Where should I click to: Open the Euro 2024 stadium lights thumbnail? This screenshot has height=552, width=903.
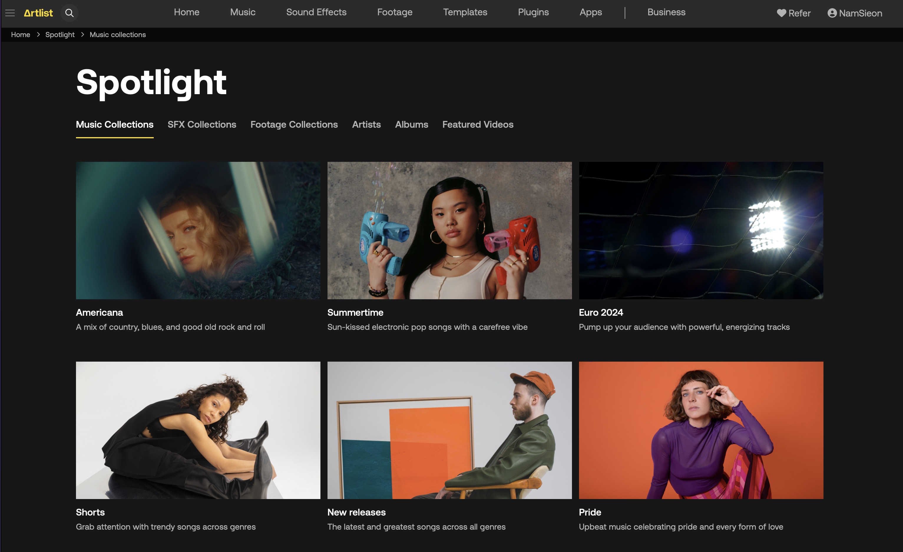(x=701, y=230)
